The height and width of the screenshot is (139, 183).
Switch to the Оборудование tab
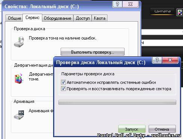coord(58,18)
